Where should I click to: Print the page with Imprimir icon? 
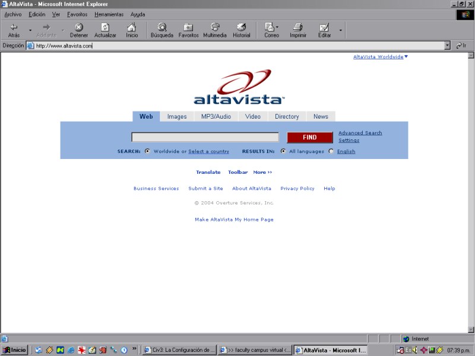(298, 27)
